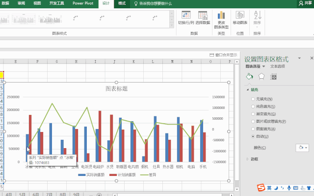
Task: Click legend entry 差异
Action: 148,175
